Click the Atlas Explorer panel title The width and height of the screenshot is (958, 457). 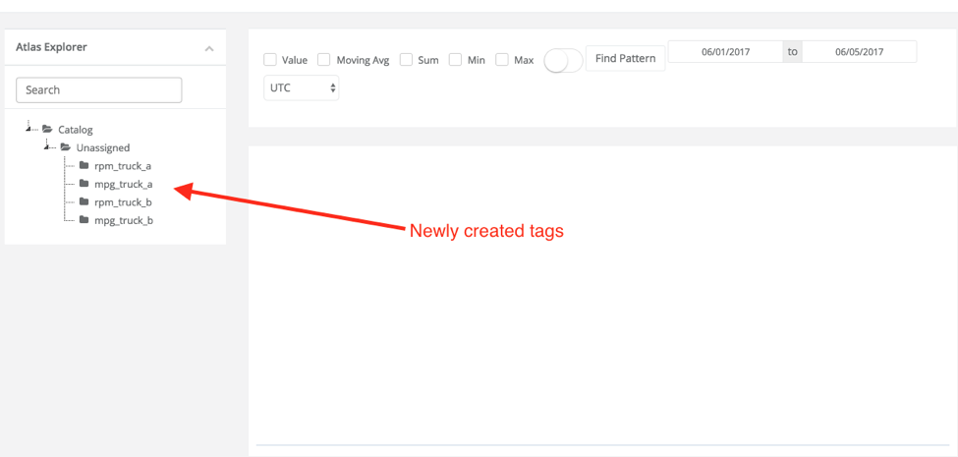tap(51, 47)
